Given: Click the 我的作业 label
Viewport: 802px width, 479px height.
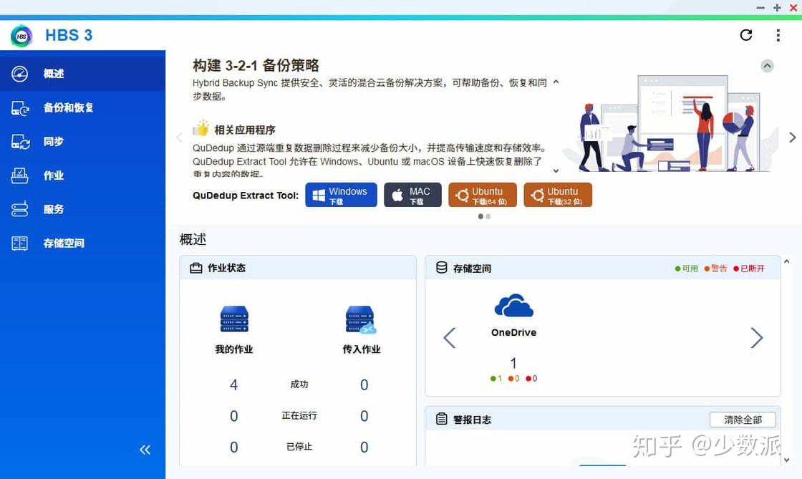Looking at the screenshot, I should tap(234, 349).
